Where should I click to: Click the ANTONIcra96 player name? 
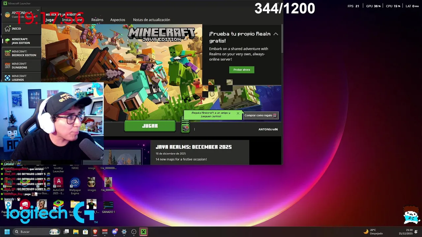pos(268,129)
